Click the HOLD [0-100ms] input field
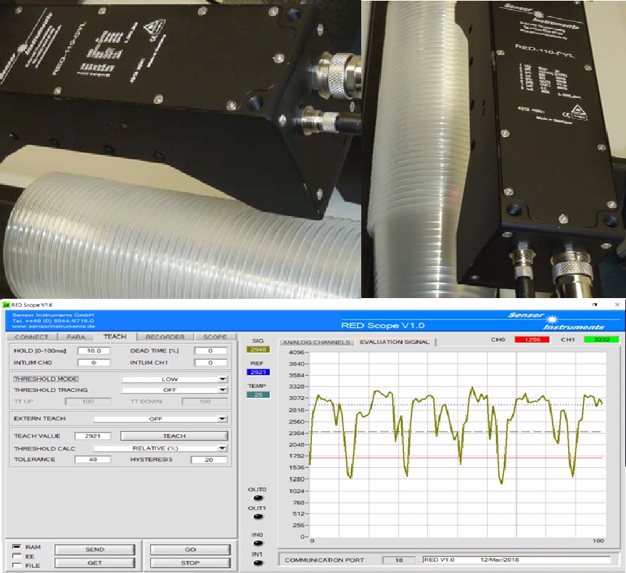This screenshot has height=573, width=626. (94, 350)
